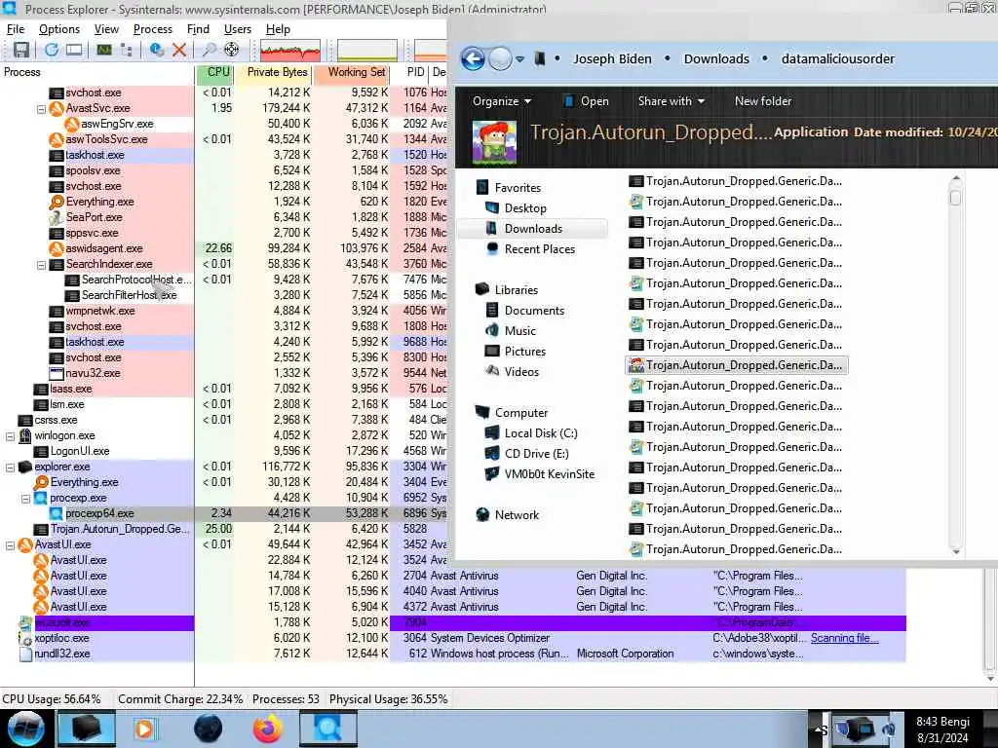Click the CPU usage history mini graph

(x=290, y=51)
